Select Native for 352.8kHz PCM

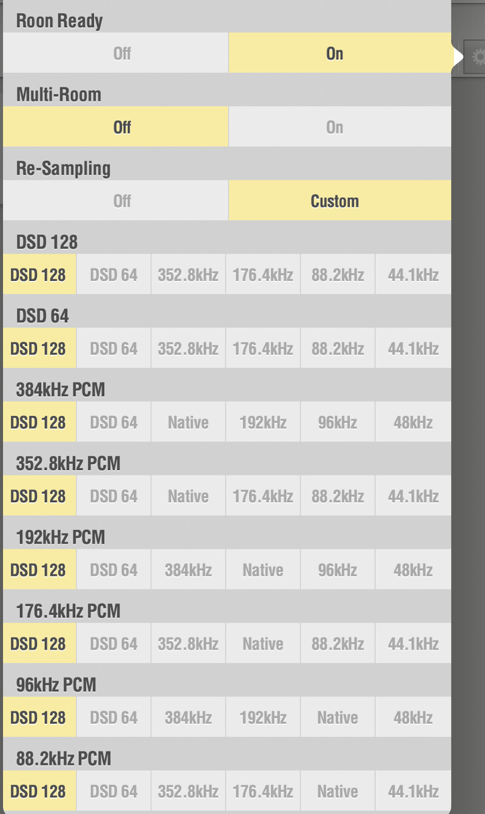(188, 496)
